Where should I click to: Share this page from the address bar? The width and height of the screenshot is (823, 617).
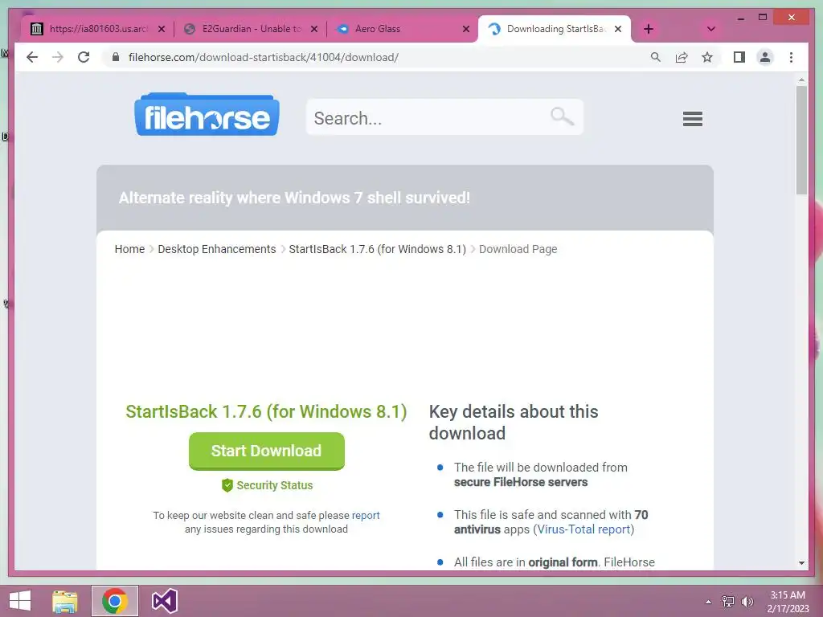pos(682,57)
